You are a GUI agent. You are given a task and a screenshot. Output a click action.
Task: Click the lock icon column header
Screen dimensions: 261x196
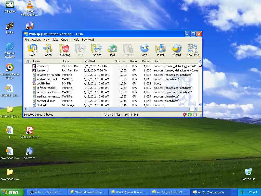point(28,61)
